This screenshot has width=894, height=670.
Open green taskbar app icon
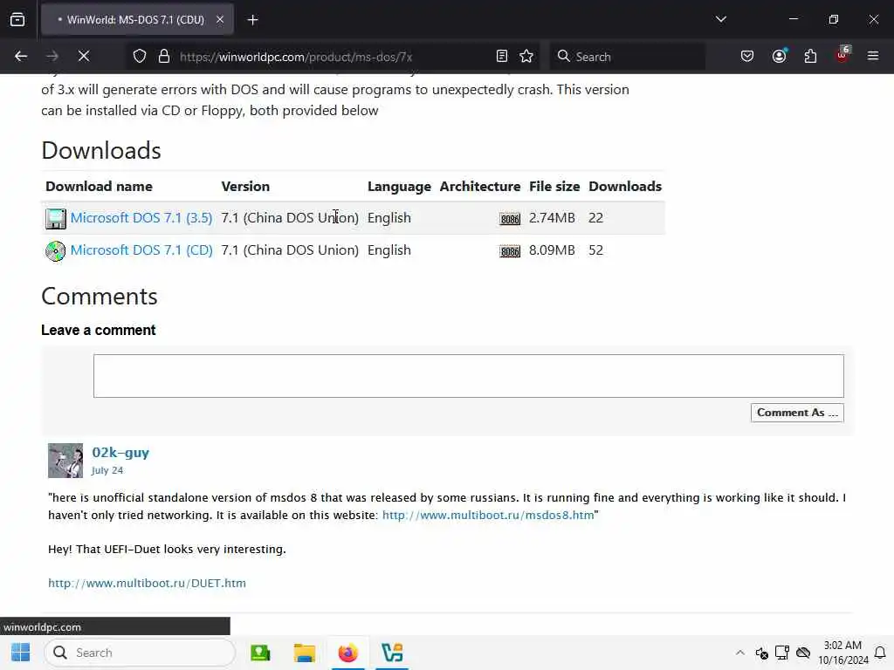260,653
